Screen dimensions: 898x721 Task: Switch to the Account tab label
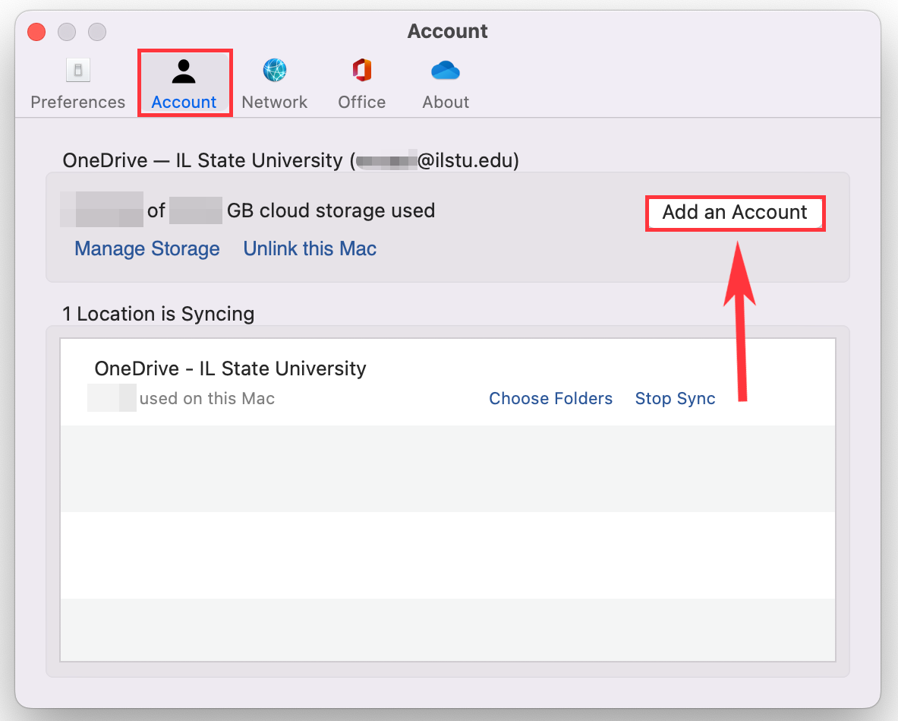pyautogui.click(x=184, y=102)
